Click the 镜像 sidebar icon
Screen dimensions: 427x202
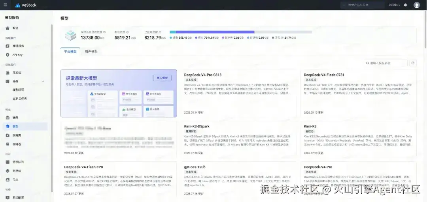(8, 118)
